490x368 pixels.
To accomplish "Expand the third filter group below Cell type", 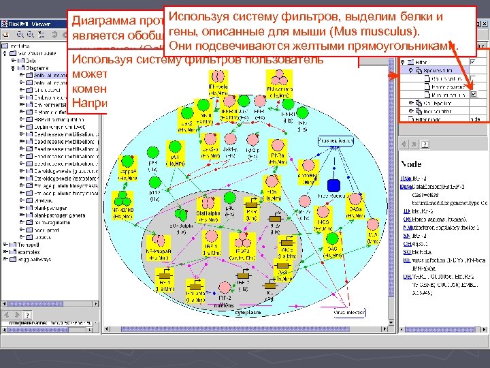I will [411, 111].
